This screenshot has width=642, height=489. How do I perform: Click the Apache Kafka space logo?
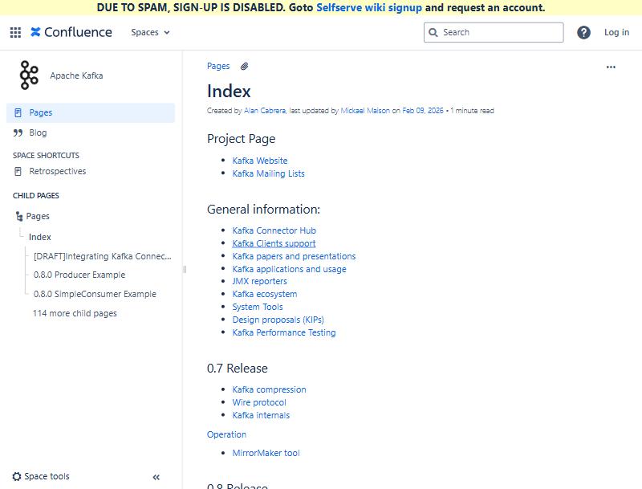click(29, 75)
